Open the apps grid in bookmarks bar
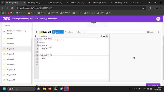The image size is (164, 92). pos(3,13)
